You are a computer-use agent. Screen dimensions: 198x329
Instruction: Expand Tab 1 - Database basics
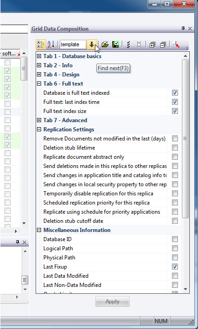39,56
